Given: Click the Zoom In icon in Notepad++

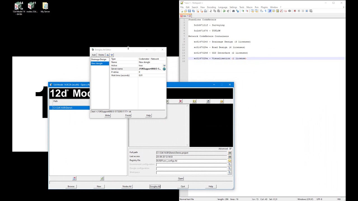Looking at the screenshot, I should pyautogui.click(x=243, y=11).
